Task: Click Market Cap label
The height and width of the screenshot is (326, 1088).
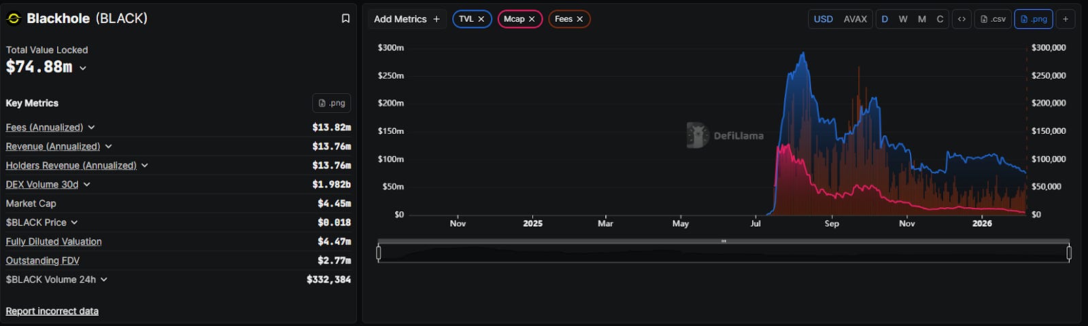Action: pyautogui.click(x=31, y=204)
